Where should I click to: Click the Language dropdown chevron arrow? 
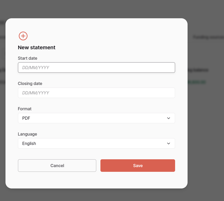(169, 143)
